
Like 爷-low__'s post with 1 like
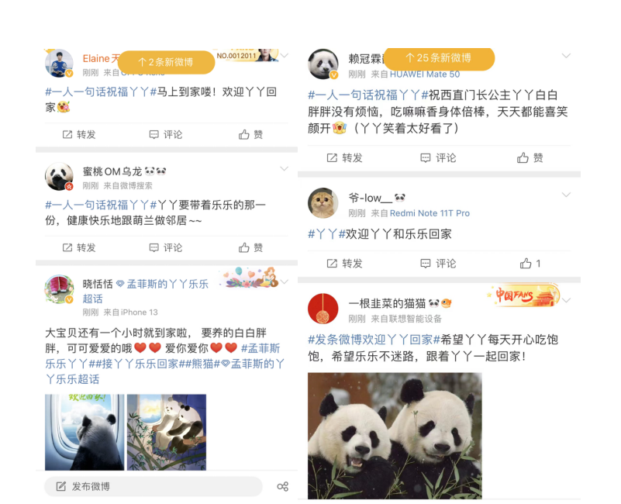530,264
